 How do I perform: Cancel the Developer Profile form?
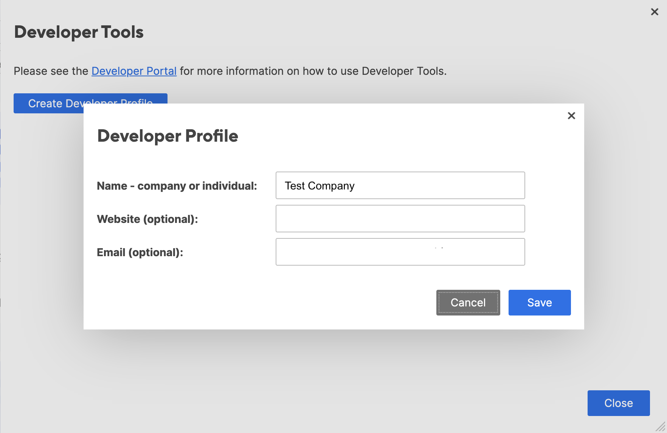[x=468, y=303]
